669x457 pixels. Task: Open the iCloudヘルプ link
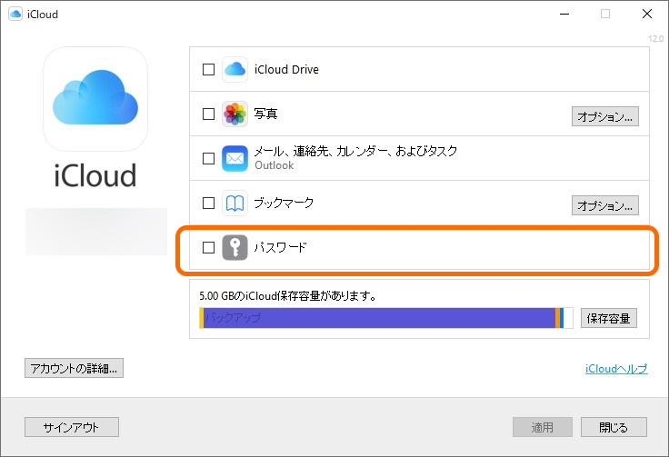tap(616, 368)
